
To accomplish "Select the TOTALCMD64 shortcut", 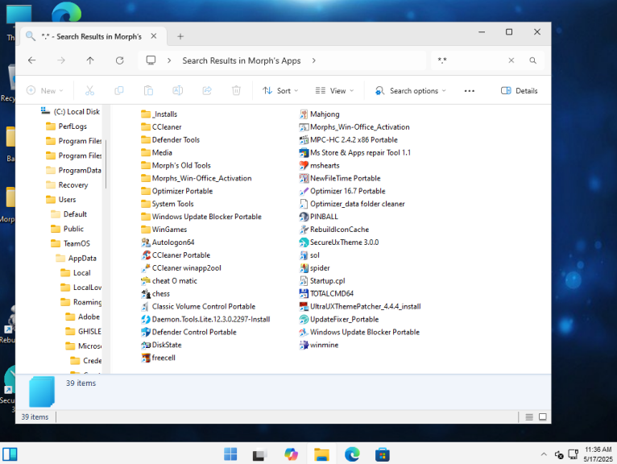I will [326, 293].
